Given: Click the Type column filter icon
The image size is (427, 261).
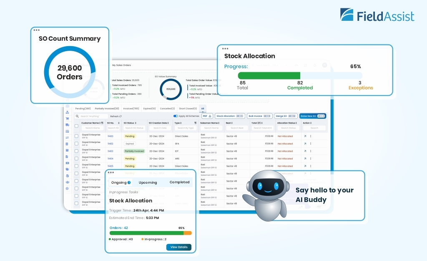Looking at the screenshot, I should coord(195,123).
